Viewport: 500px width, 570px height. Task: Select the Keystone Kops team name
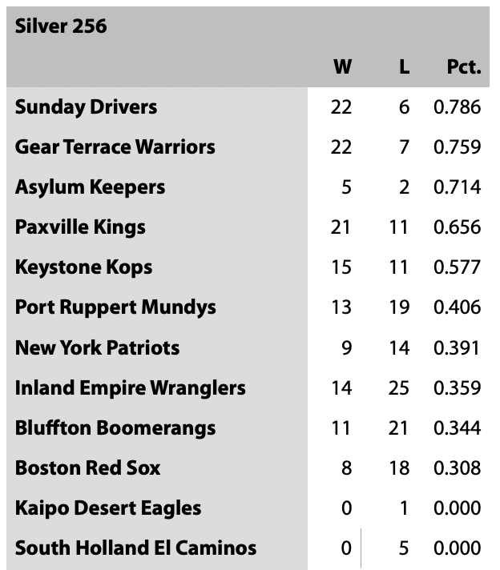pos(83,267)
